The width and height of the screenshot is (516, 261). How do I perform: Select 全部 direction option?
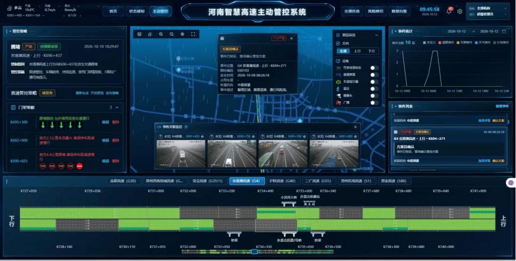tap(343, 51)
